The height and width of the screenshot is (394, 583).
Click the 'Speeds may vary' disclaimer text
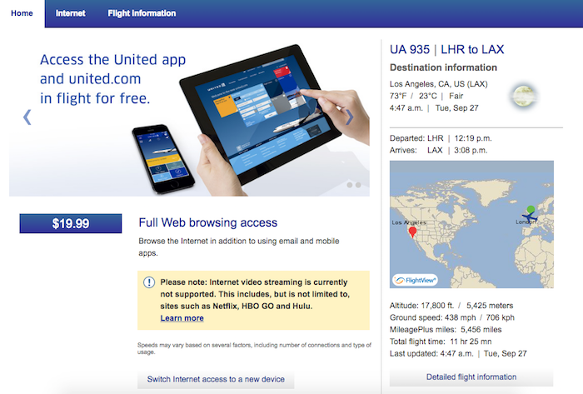[x=254, y=348]
